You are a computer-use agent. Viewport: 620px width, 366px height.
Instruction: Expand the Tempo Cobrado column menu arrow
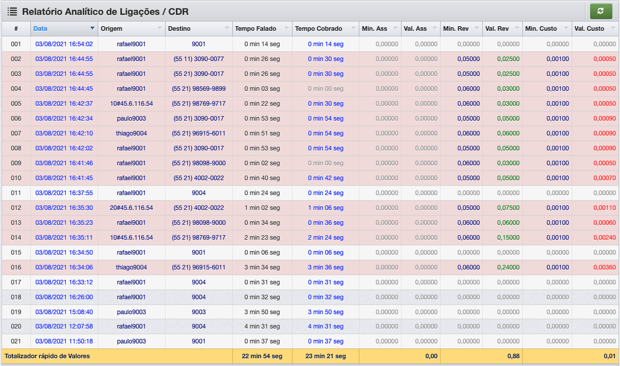tap(353, 28)
